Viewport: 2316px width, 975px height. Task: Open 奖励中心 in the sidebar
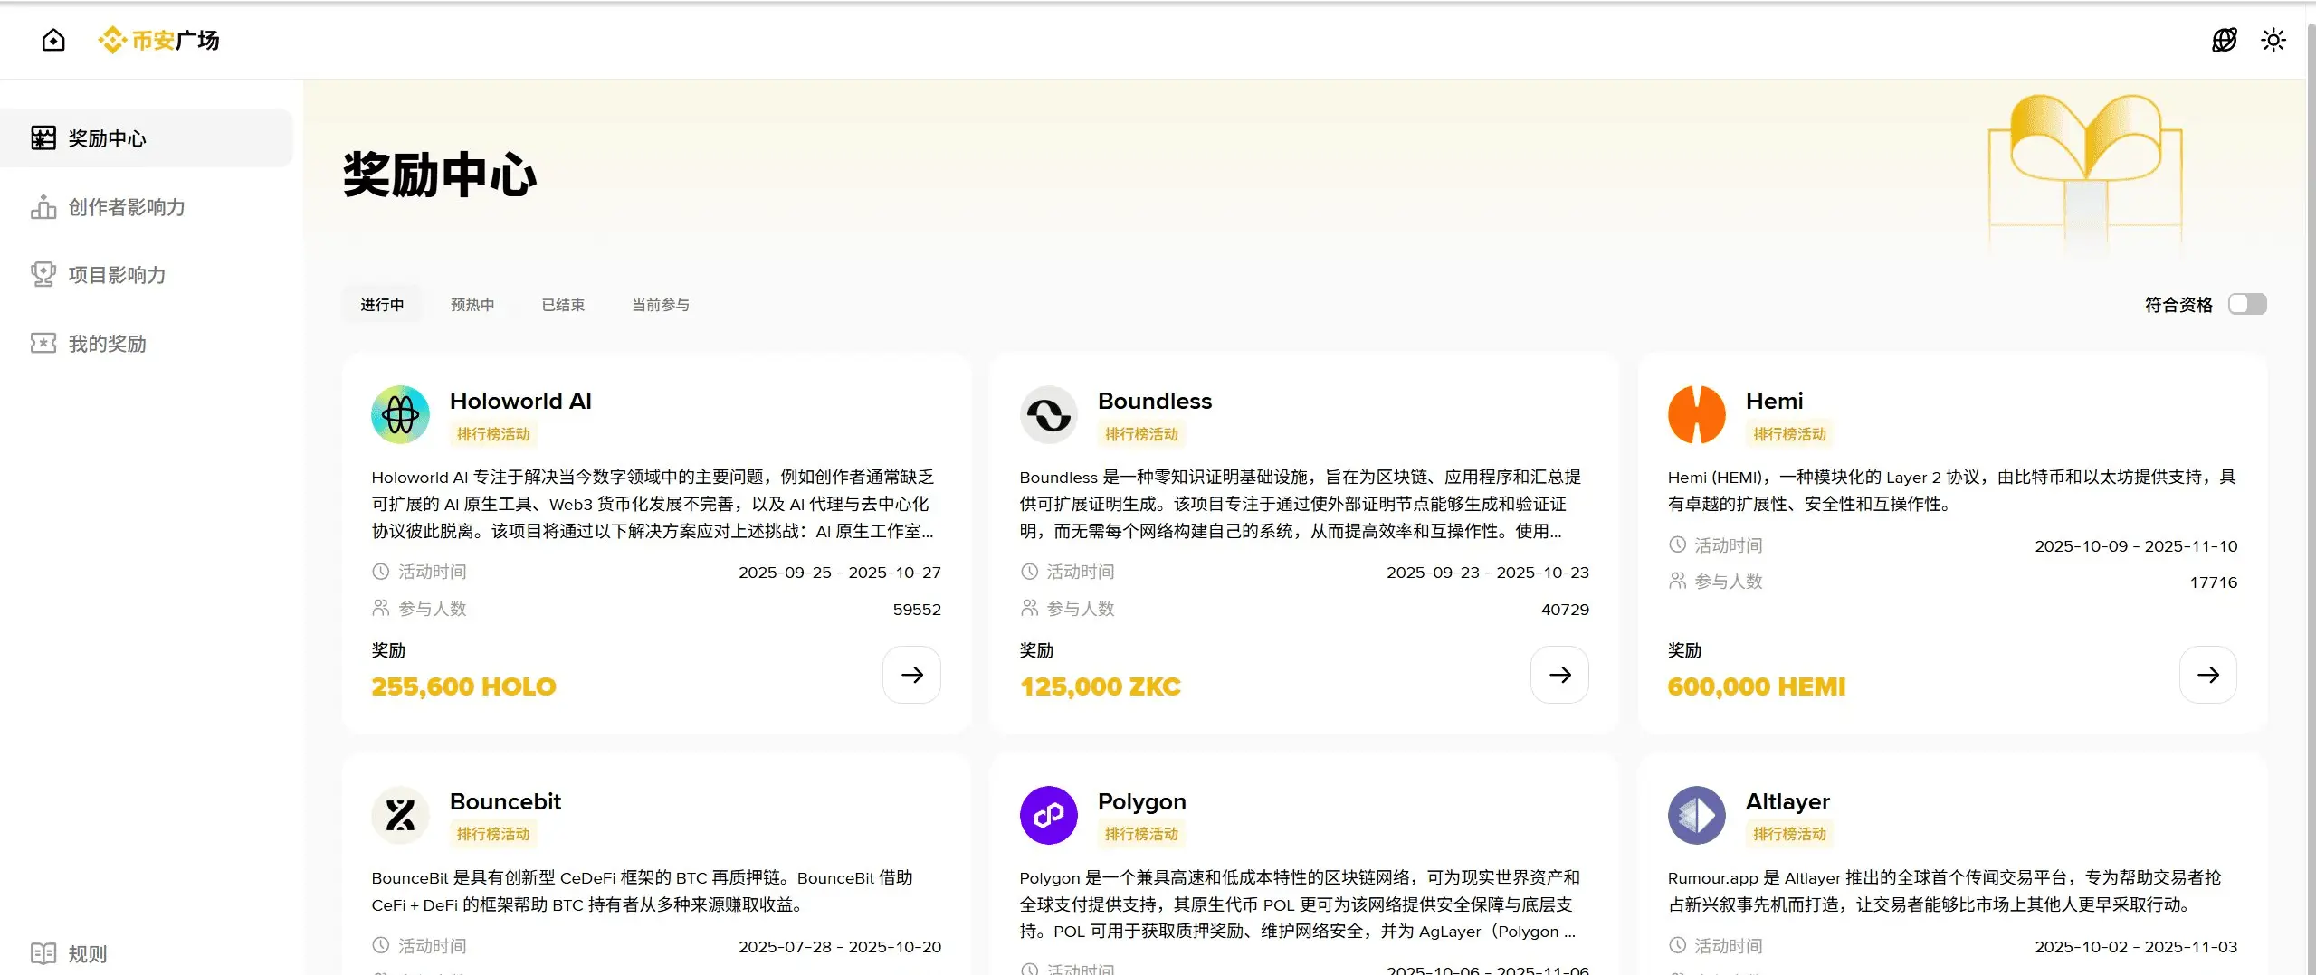pyautogui.click(x=147, y=137)
